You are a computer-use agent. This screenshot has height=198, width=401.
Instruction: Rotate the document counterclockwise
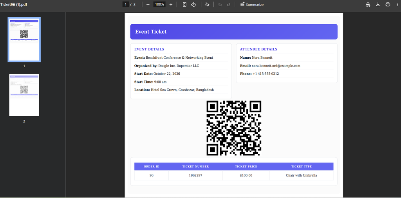pos(193,4)
